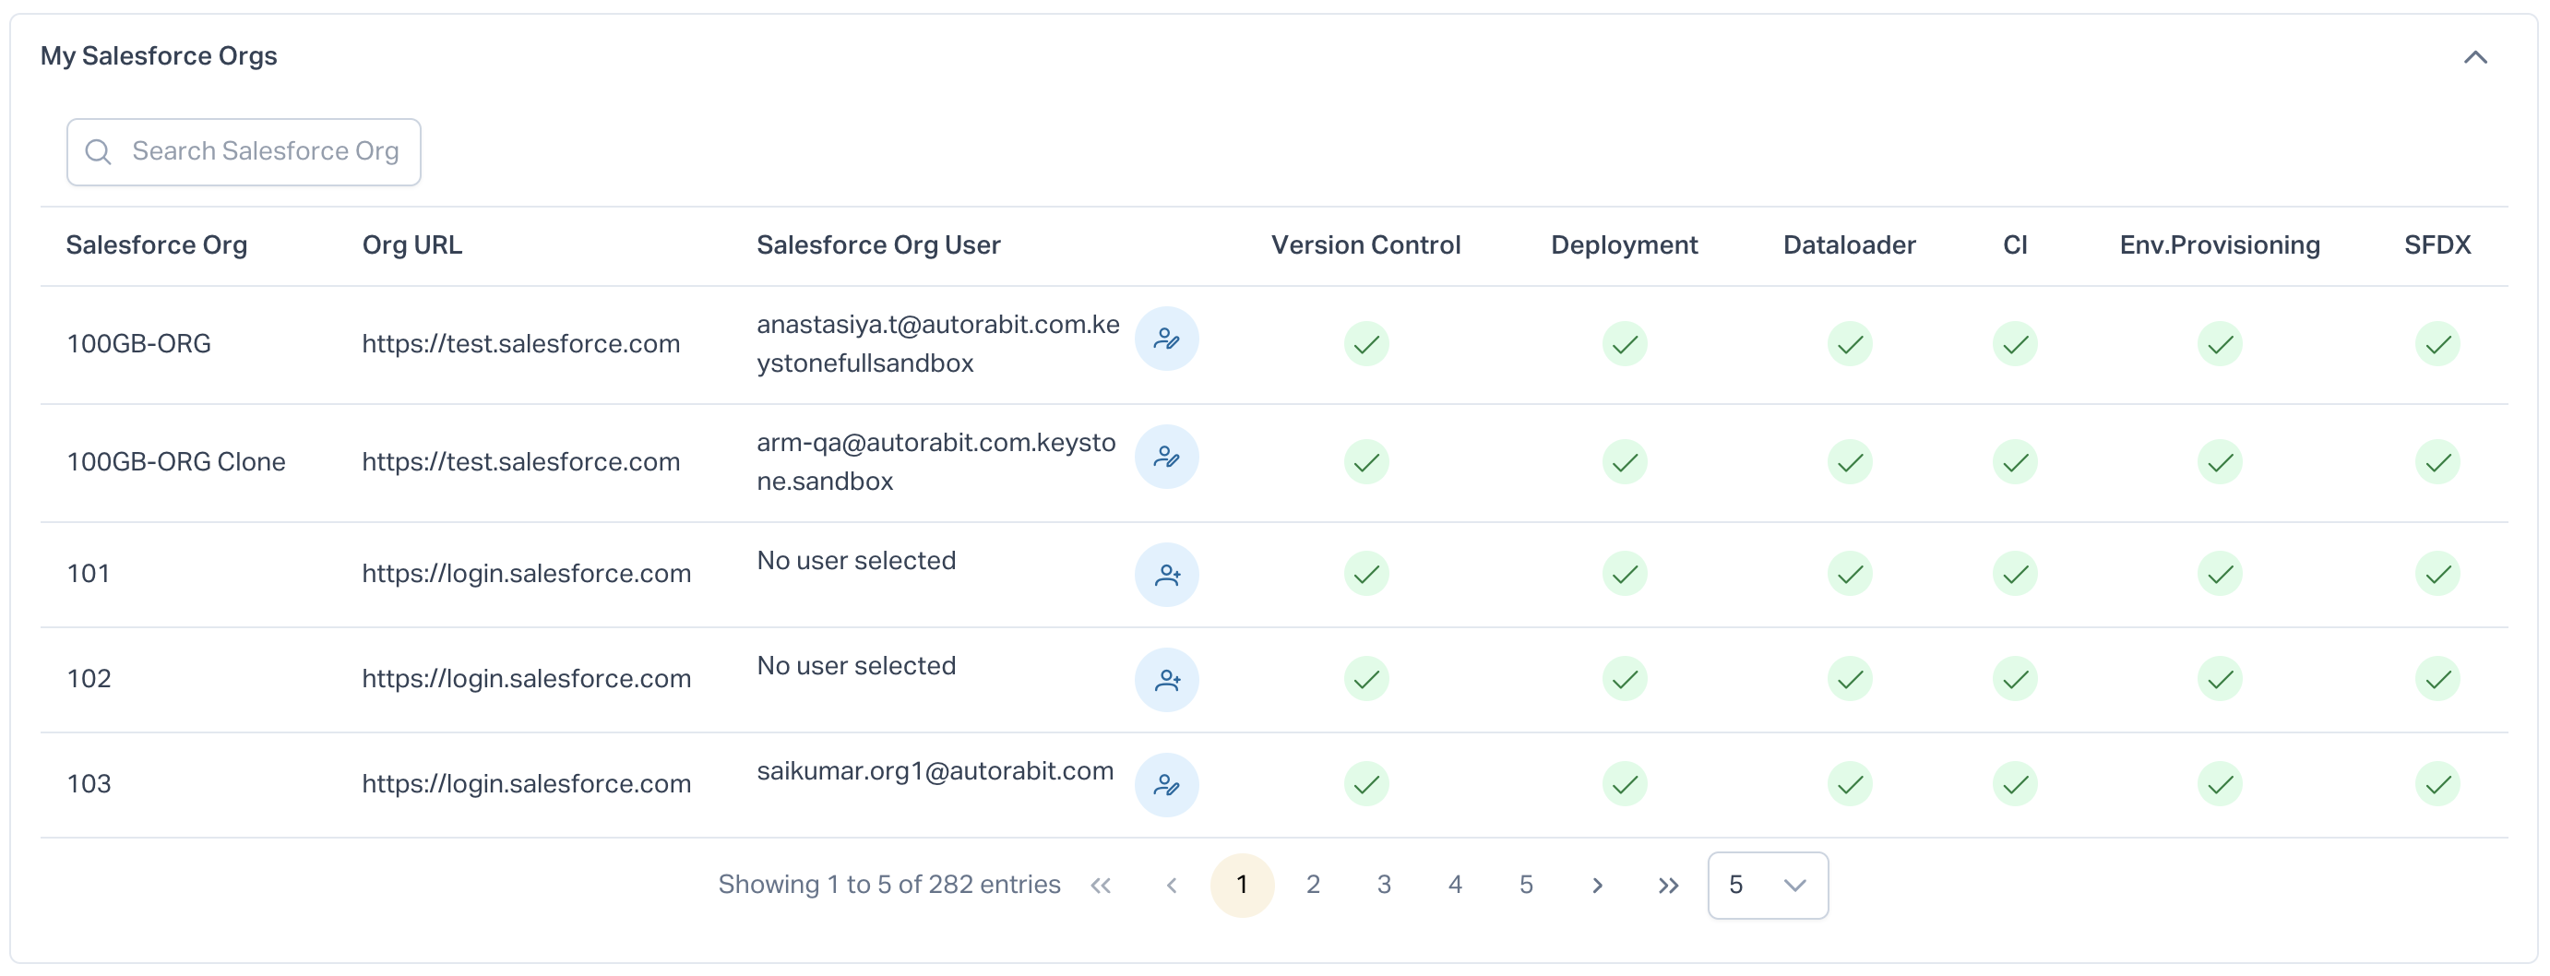This screenshot has width=2550, height=976.
Task: Toggle Version Control checkmark for 100GB-ORG
Action: point(1365,344)
